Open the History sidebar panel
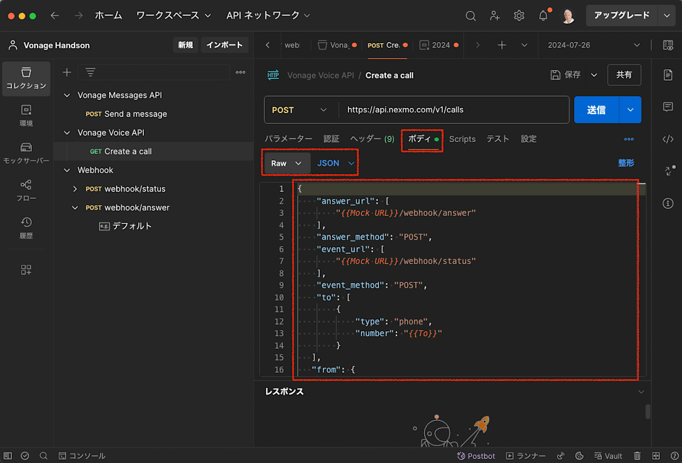Viewport: 682px width, 463px height. tap(26, 228)
